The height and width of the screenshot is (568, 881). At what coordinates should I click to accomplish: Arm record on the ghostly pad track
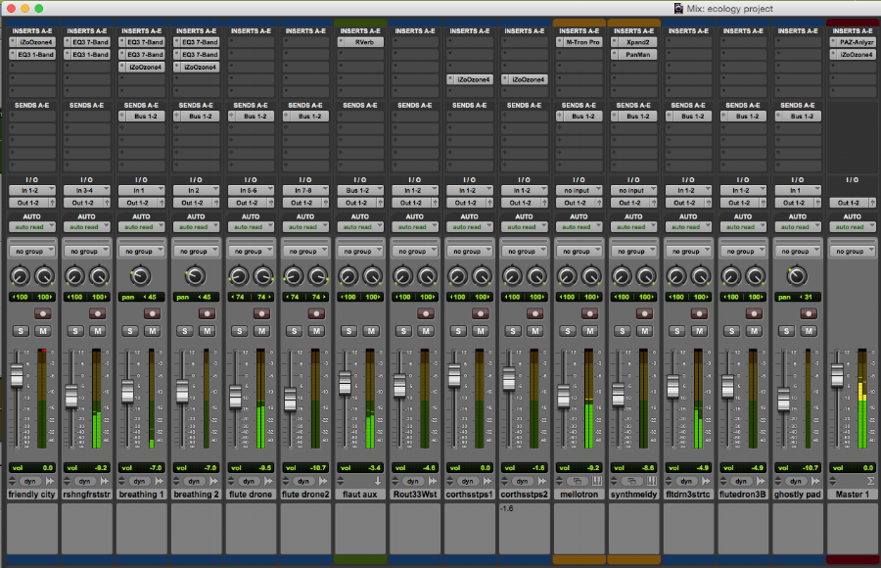point(808,313)
